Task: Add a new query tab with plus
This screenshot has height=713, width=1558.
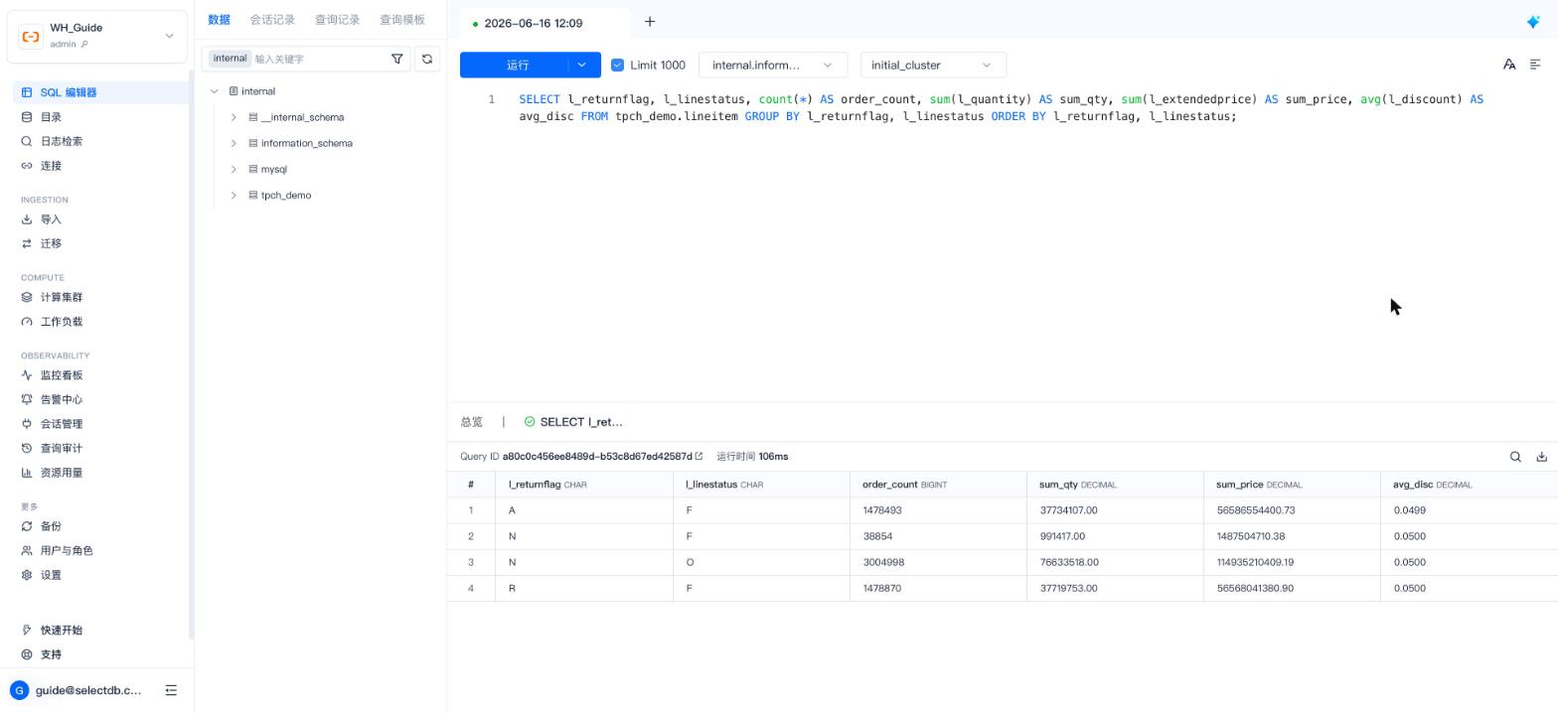Action: pyautogui.click(x=650, y=22)
